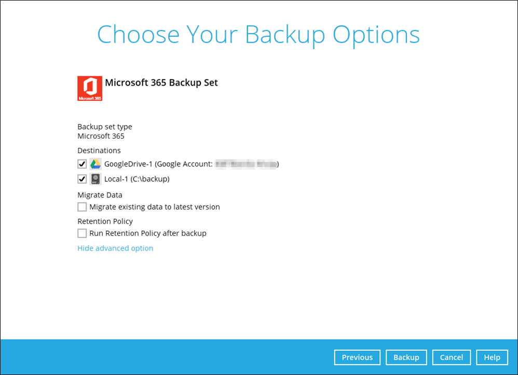Select the Local-1 (C:\backup) label text
The height and width of the screenshot is (375, 518).
137,179
